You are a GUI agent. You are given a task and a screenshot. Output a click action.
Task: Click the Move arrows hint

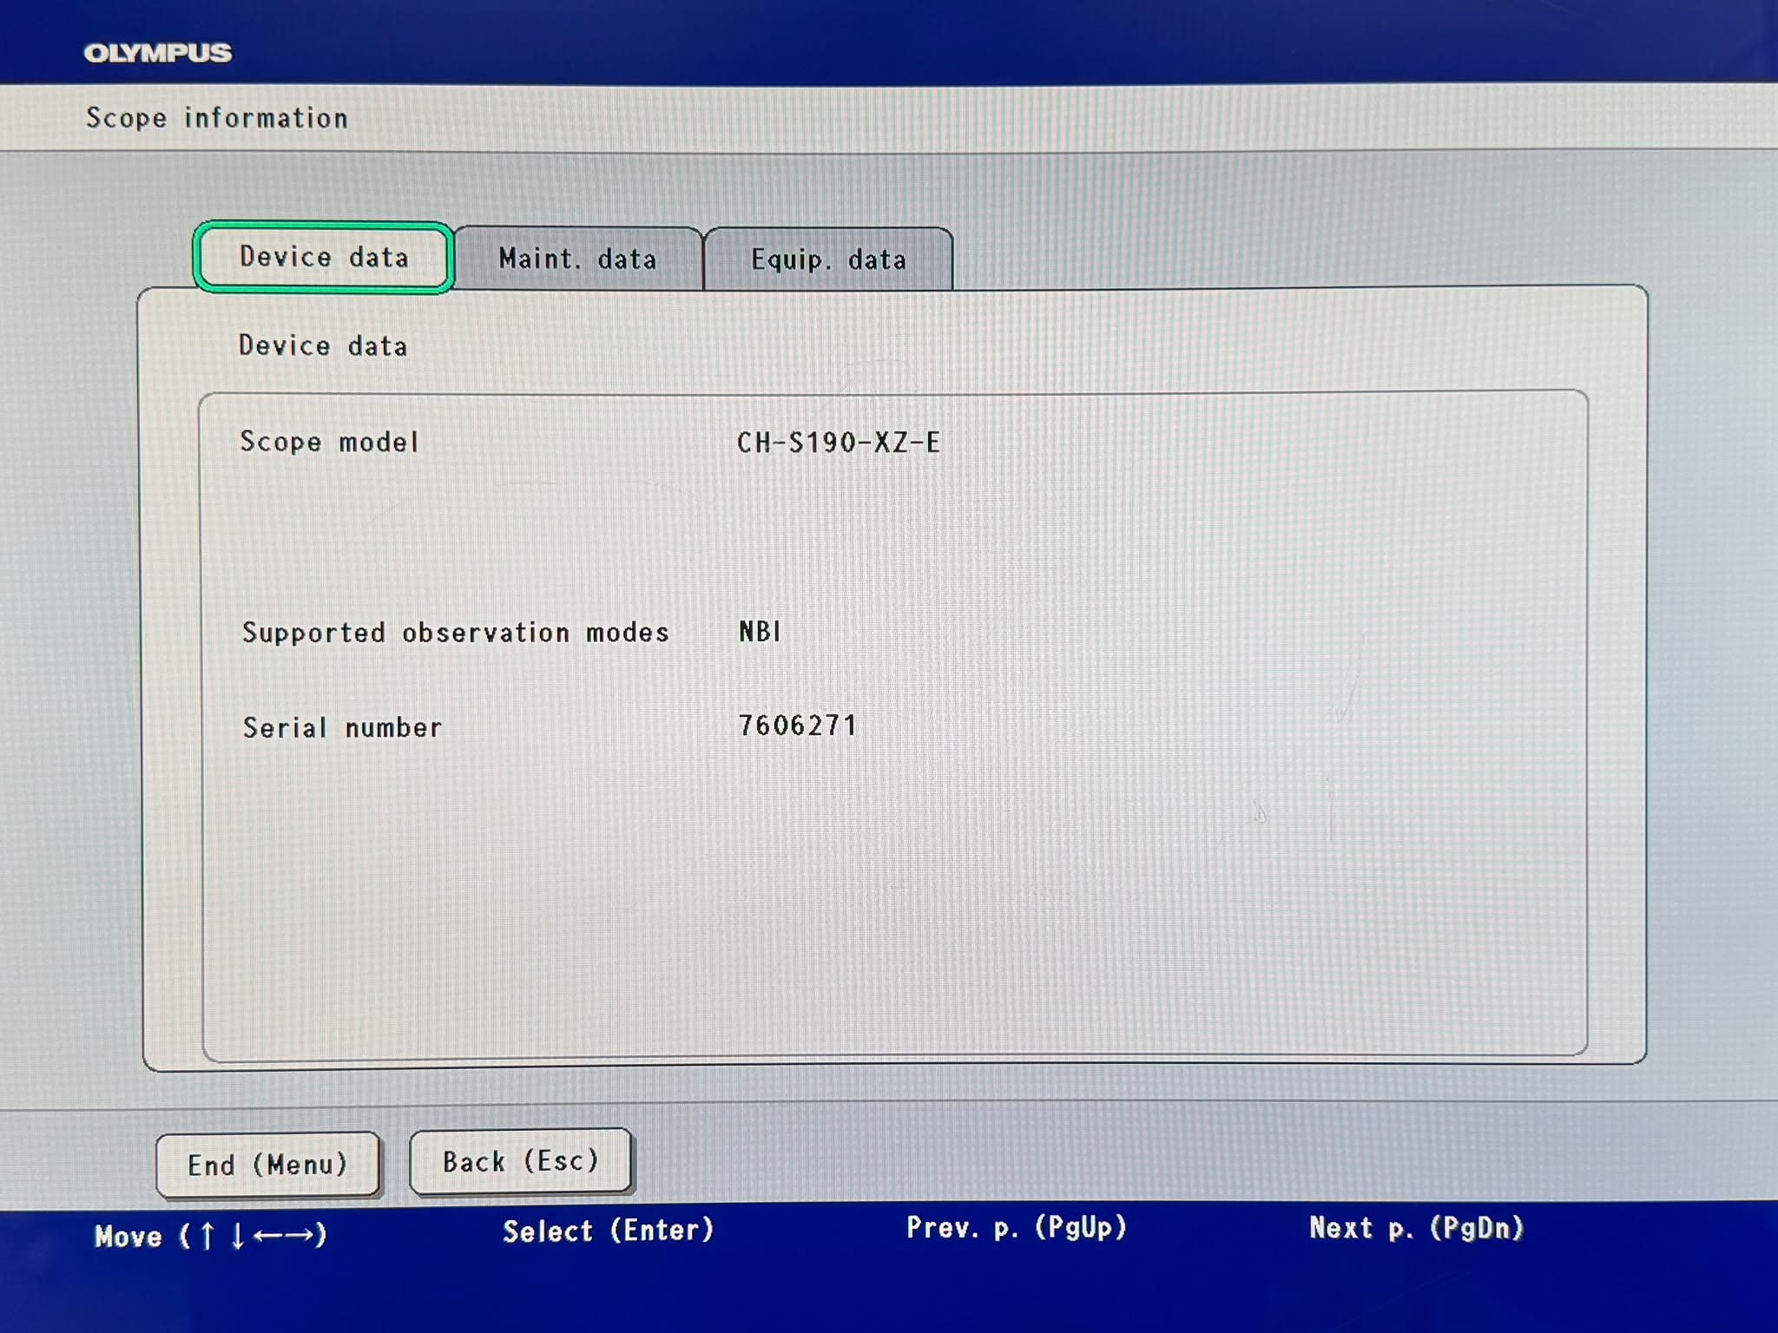211,1235
